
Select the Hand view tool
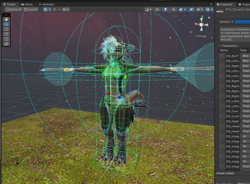(x=6, y=19)
